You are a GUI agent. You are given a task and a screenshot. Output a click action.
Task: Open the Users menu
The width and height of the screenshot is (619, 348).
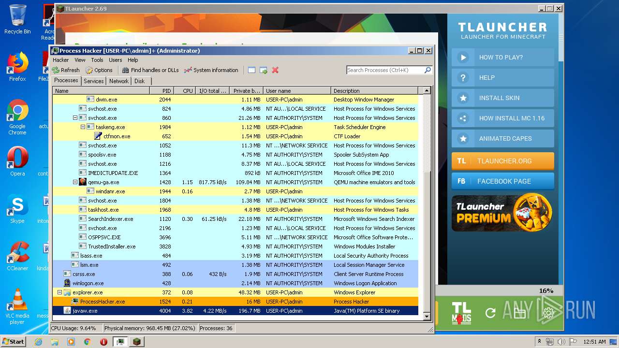(116, 60)
